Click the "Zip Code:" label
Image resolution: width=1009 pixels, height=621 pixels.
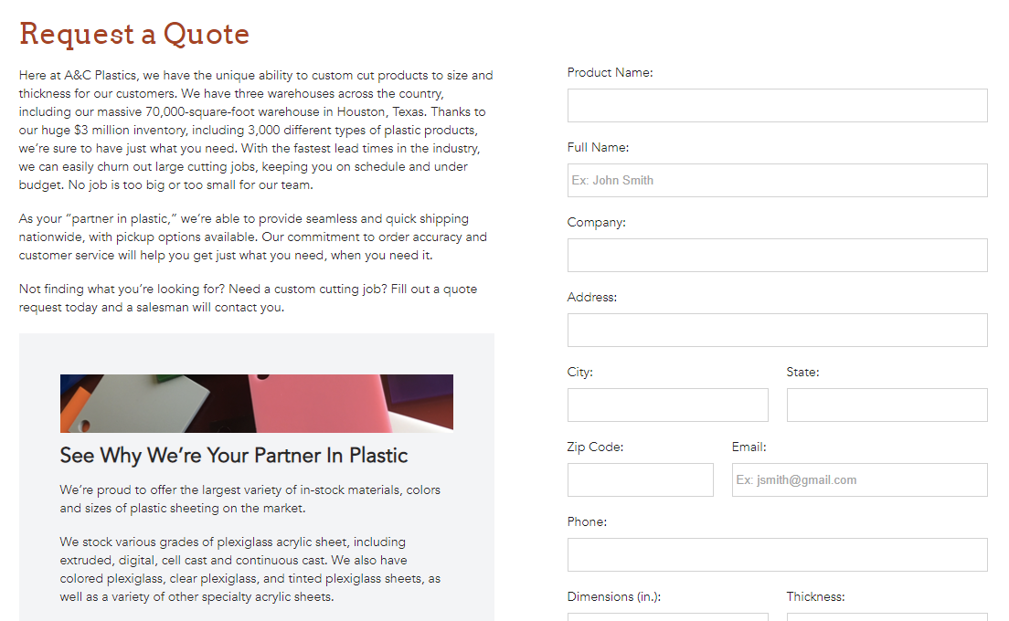pos(595,447)
